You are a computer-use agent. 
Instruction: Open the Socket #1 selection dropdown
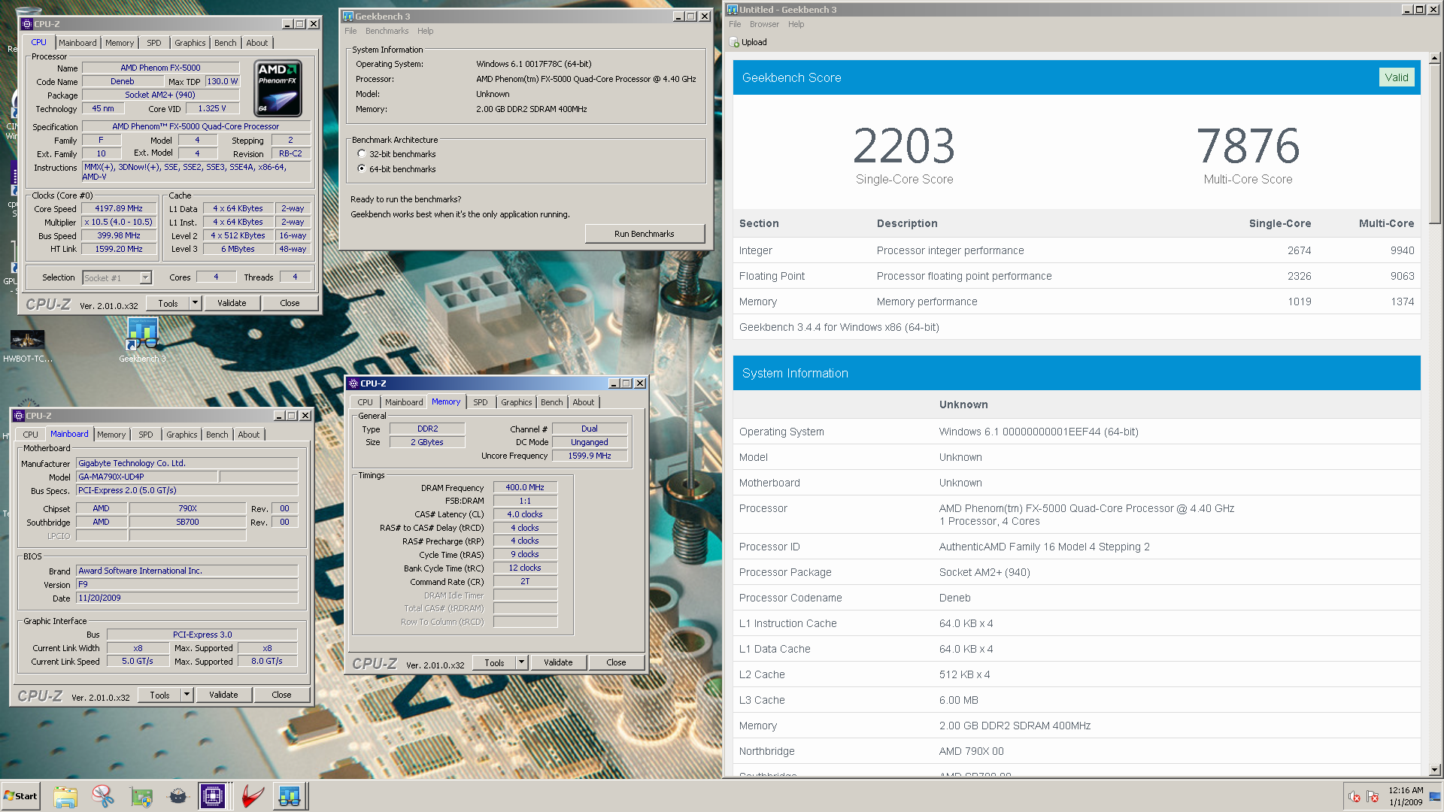coord(146,278)
